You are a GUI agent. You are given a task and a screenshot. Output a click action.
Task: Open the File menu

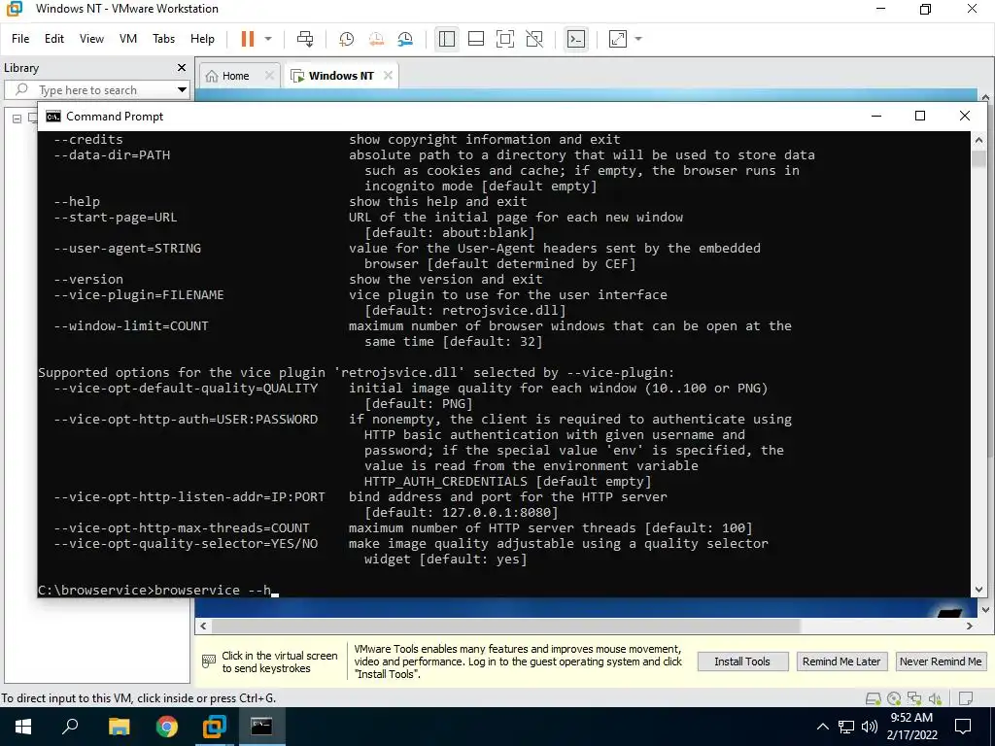pyautogui.click(x=20, y=39)
